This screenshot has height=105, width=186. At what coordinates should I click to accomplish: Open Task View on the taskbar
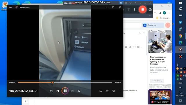coord(180,15)
